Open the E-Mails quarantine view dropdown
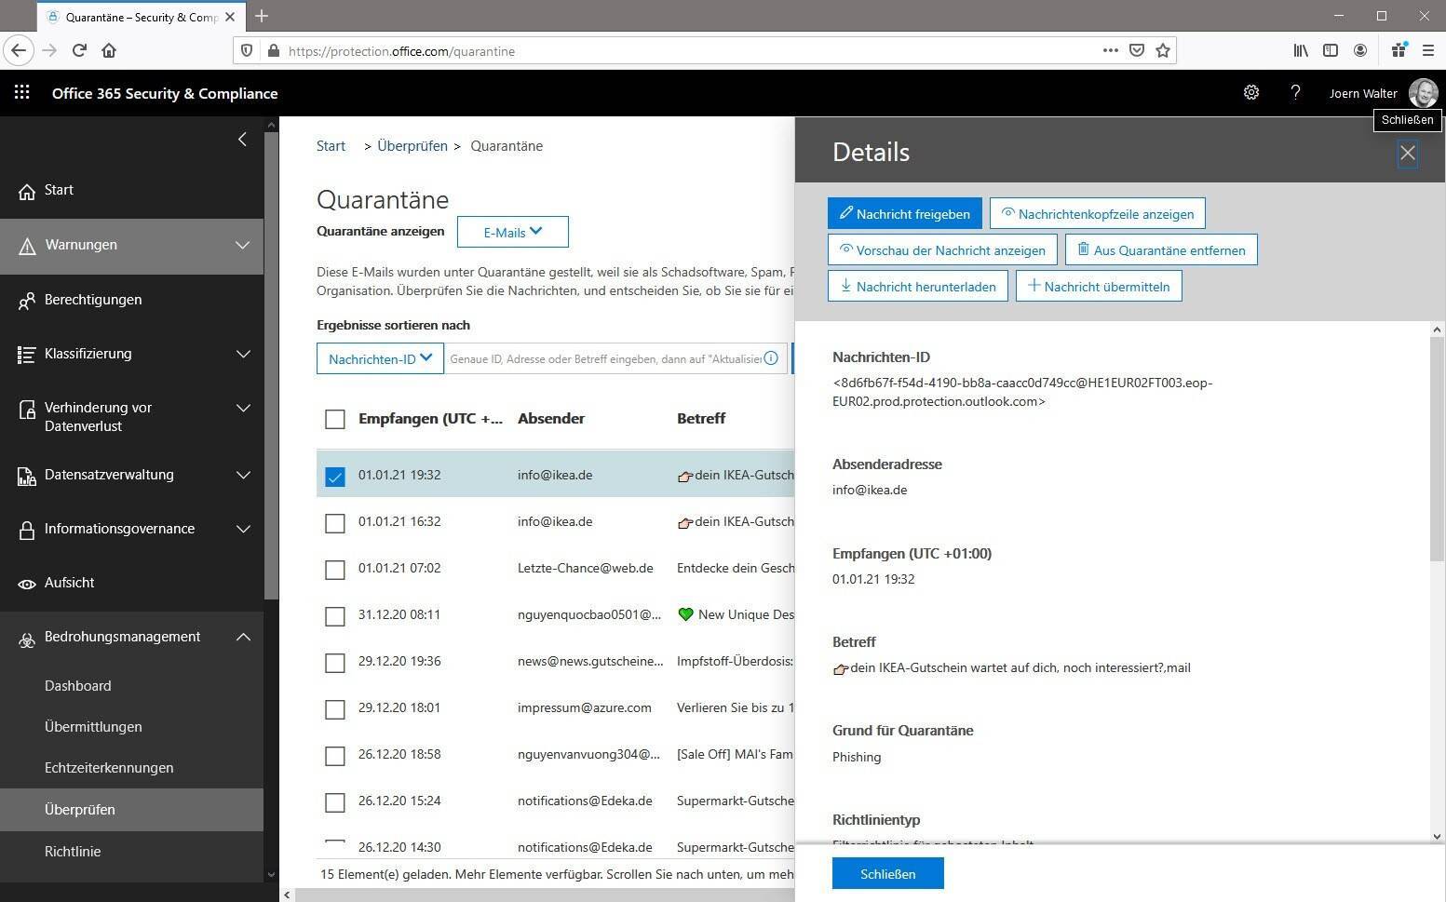 pyautogui.click(x=512, y=232)
